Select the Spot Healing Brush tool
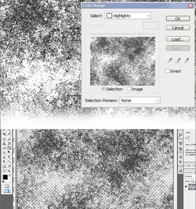This screenshot has height=209, width=196. point(4,139)
